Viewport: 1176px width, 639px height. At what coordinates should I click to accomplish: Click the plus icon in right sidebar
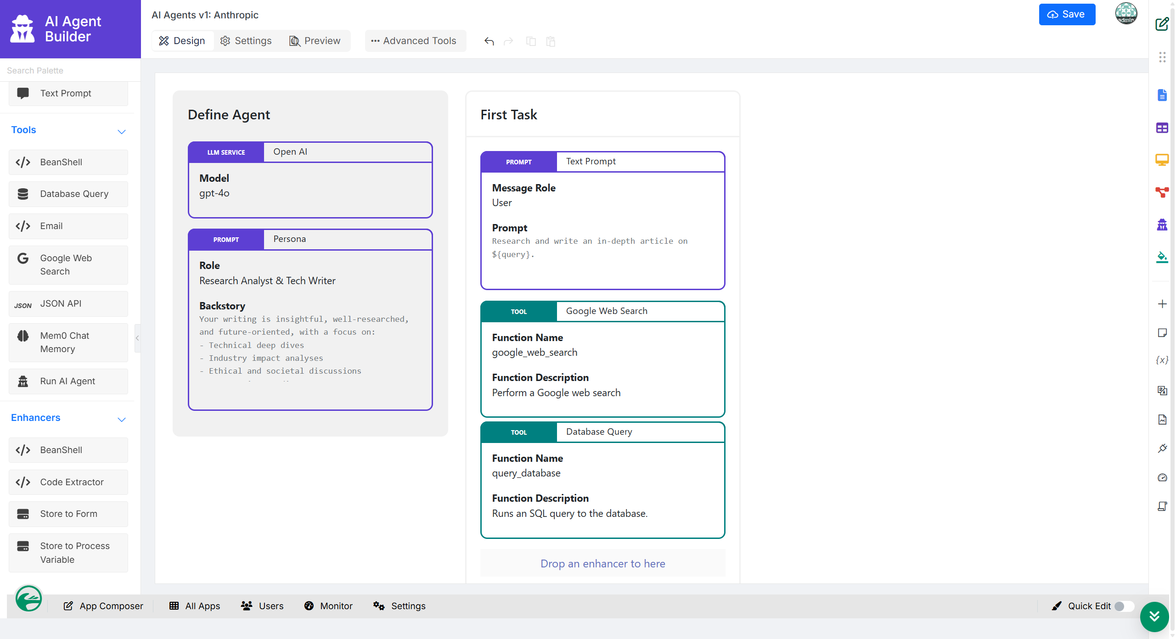coord(1162,304)
